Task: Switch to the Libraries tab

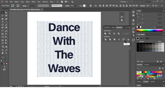Action: 147,65
